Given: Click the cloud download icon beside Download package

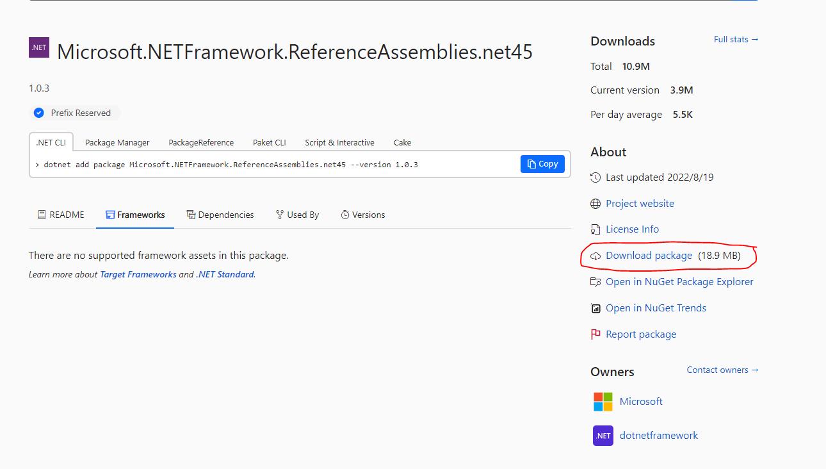Looking at the screenshot, I should (x=595, y=256).
